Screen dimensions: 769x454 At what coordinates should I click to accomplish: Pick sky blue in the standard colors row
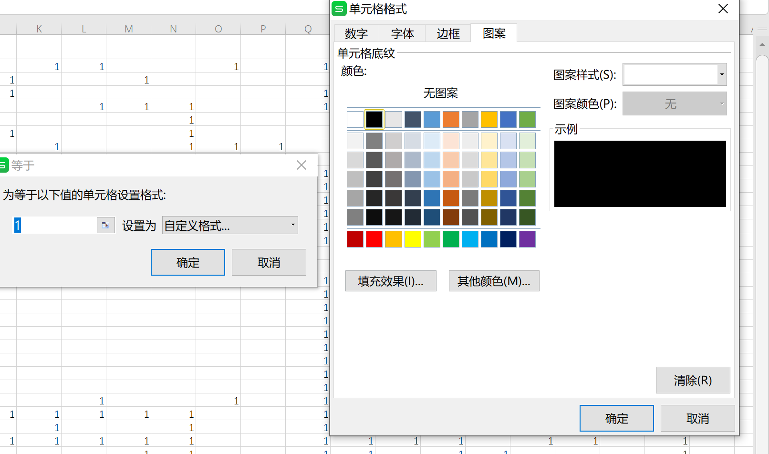pos(470,239)
